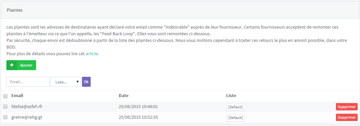The image size is (360, 126).
Task: Sort by the Date column header
Action: 123,96
